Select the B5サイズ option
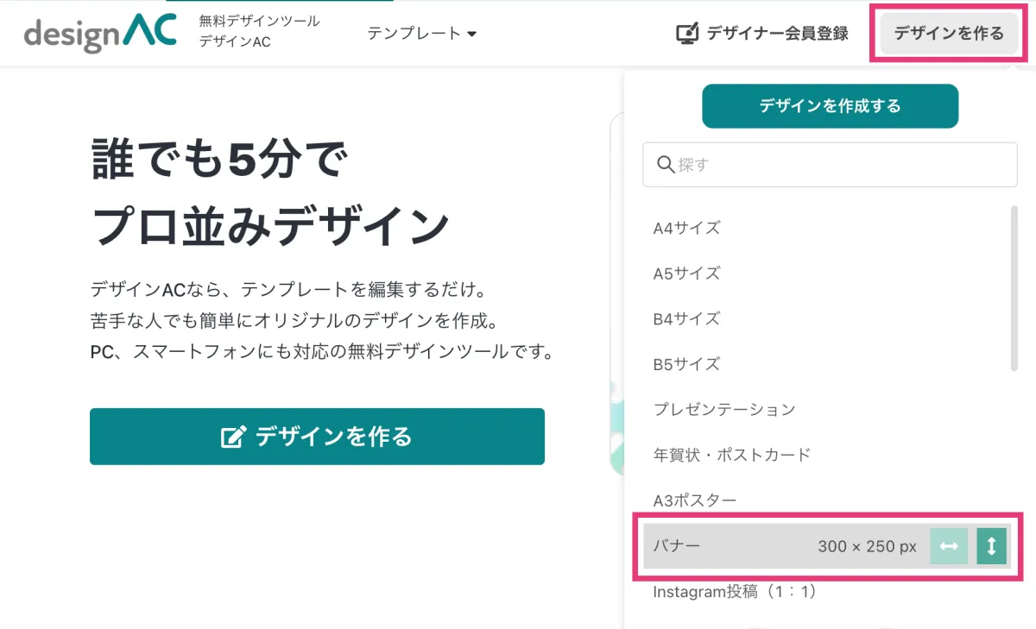 pos(685,363)
